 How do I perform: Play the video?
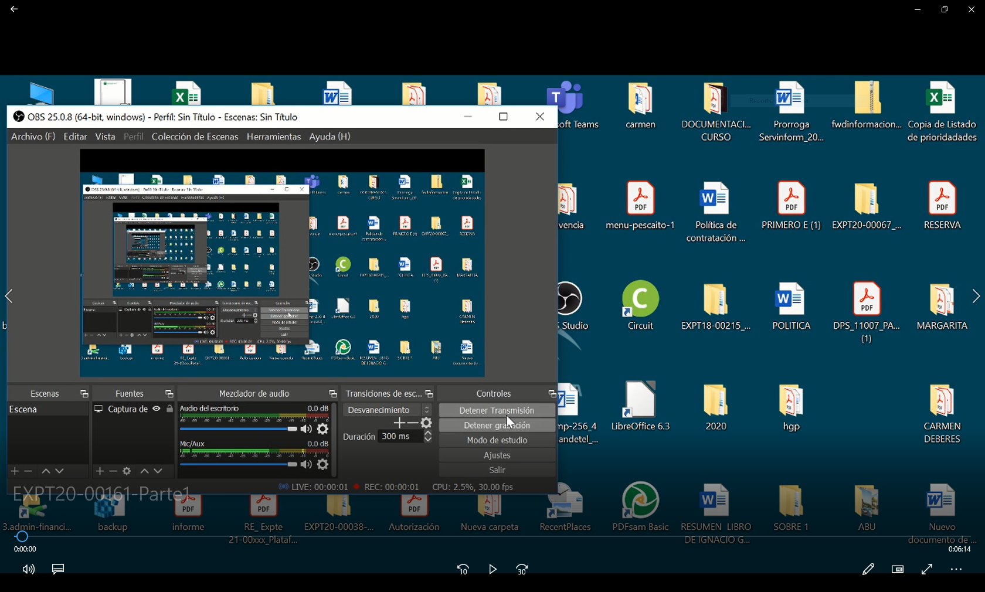pyautogui.click(x=492, y=569)
